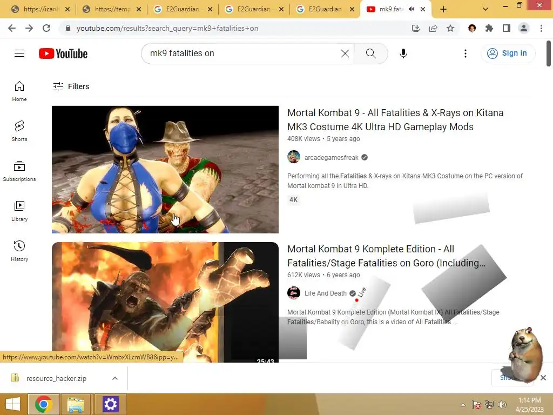553x415 pixels.
Task: Open the volume tray icon
Action: (x=502, y=405)
